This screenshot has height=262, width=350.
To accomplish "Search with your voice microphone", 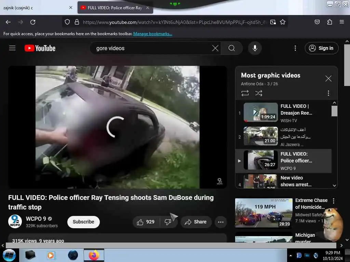I will [255, 48].
